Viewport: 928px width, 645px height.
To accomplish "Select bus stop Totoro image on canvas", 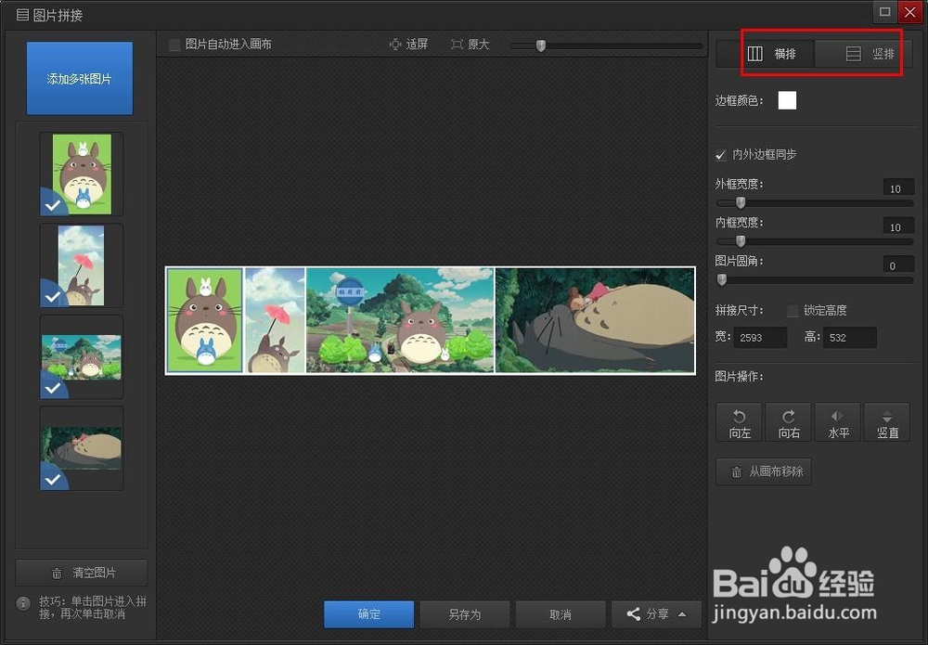I will (399, 320).
